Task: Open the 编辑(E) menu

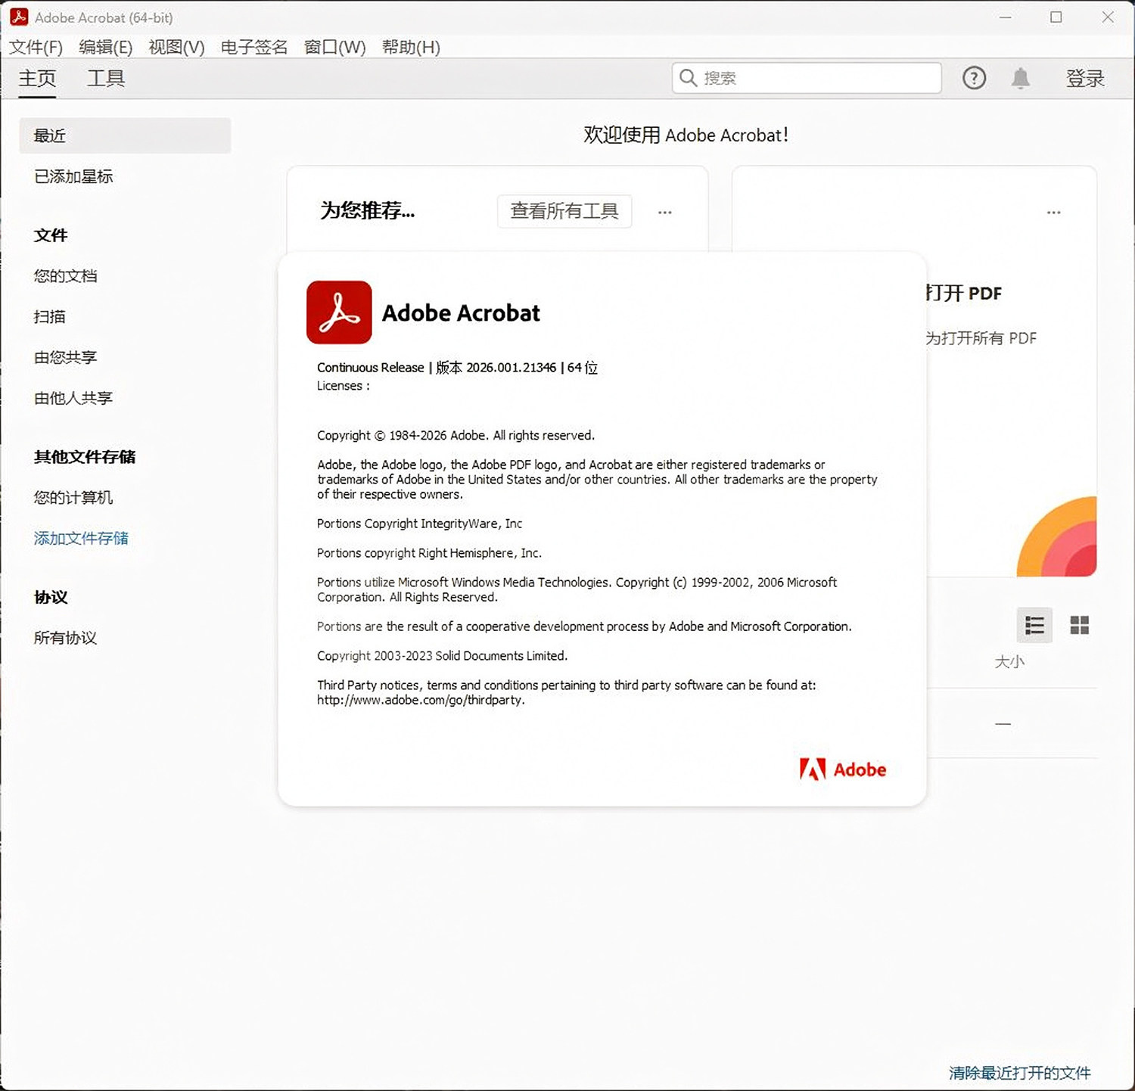Action: [x=105, y=47]
